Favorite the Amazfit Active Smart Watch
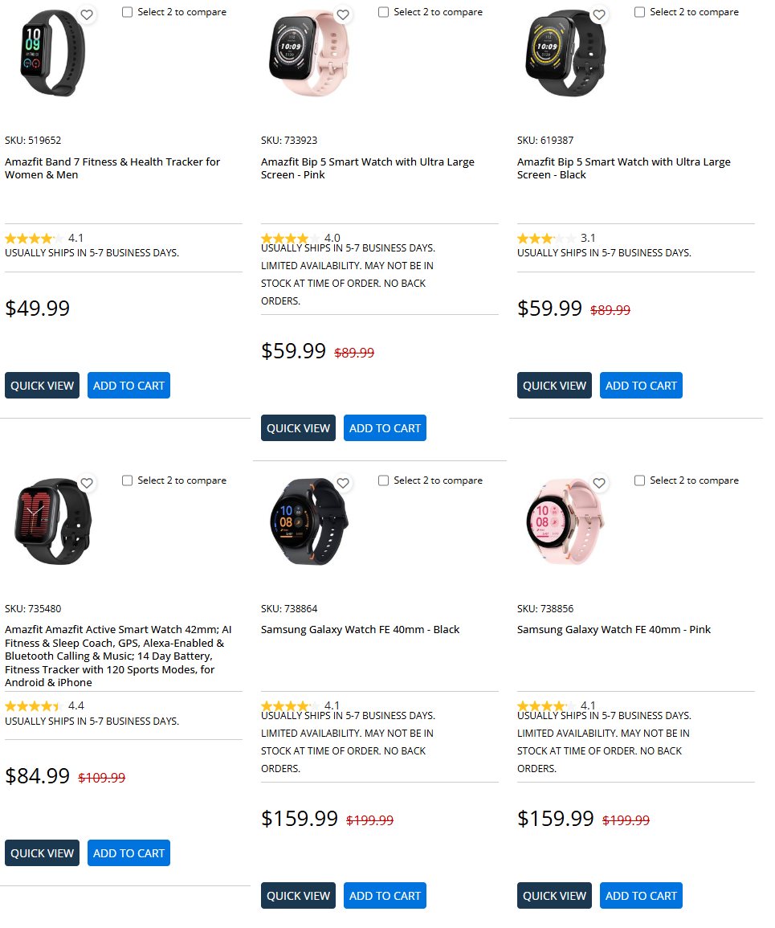The height and width of the screenshot is (928, 775). 87,483
